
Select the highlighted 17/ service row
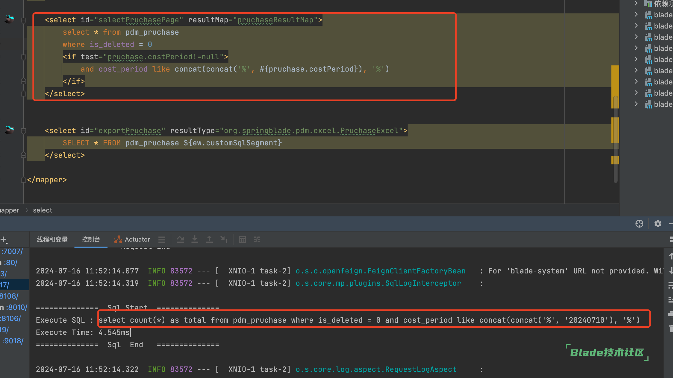point(14,285)
